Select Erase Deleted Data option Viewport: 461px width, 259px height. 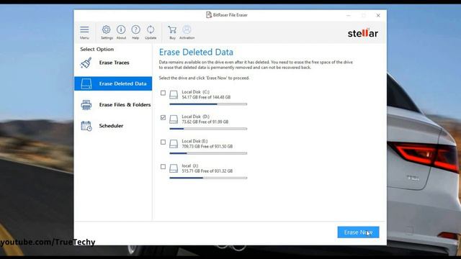[113, 83]
